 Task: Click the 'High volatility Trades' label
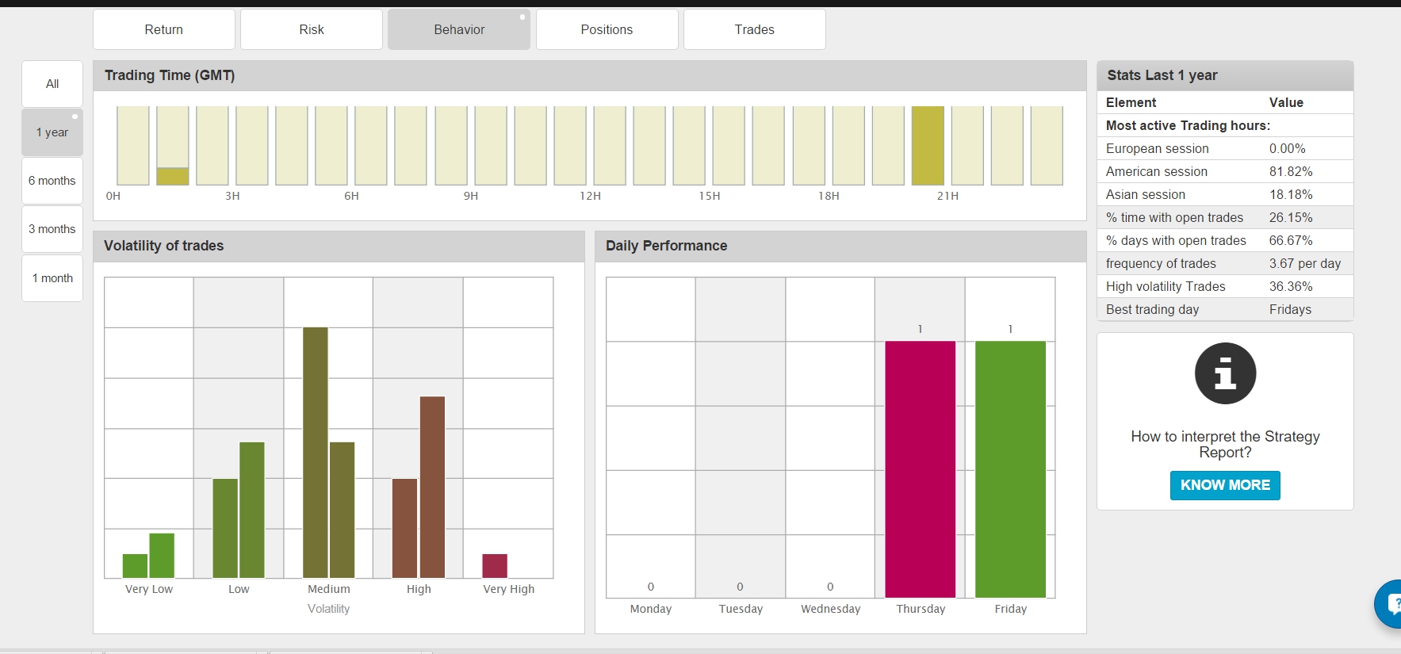click(x=1166, y=286)
